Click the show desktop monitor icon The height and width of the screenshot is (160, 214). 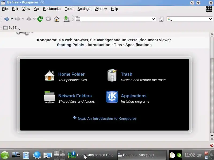tap(48, 155)
